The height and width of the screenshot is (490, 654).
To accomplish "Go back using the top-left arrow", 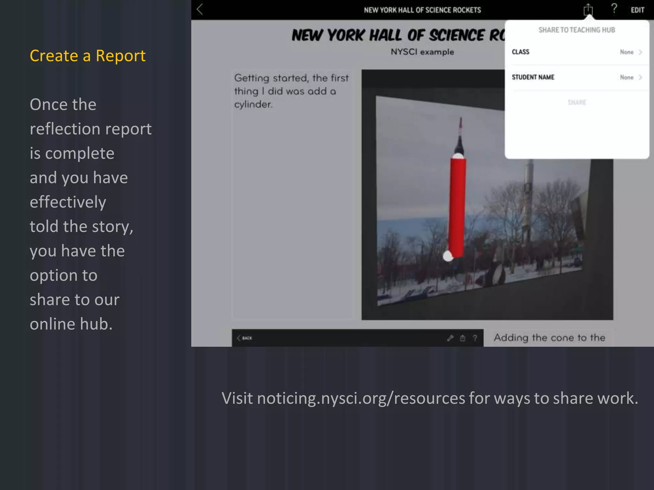I will [200, 10].
